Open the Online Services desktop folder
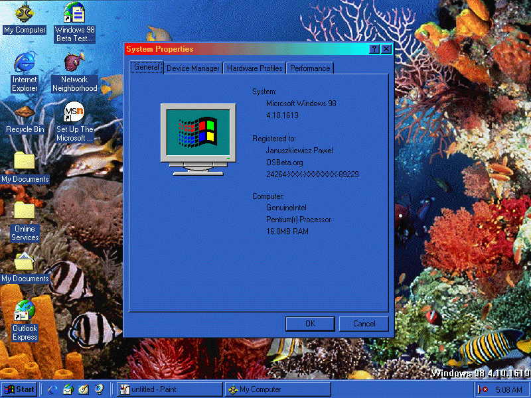Viewport: 531px width, 398px height. (x=25, y=222)
